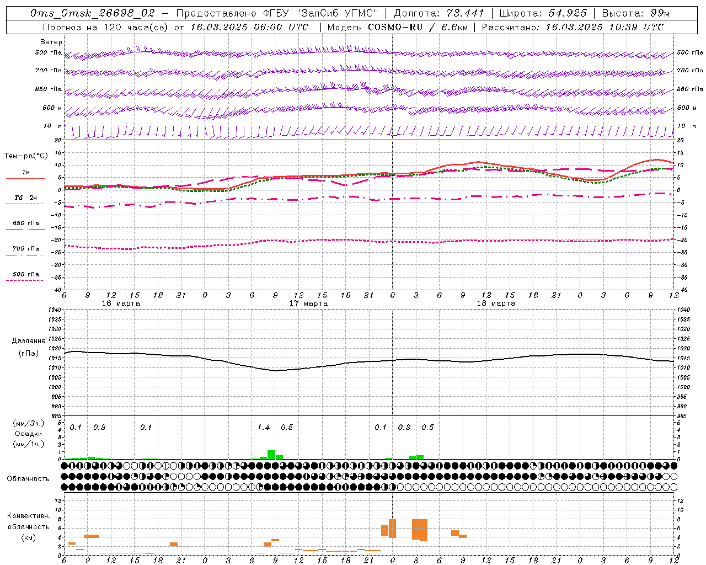Click the Тем-ра(°C) axis title
This screenshot has width=706, height=565.
coord(26,156)
